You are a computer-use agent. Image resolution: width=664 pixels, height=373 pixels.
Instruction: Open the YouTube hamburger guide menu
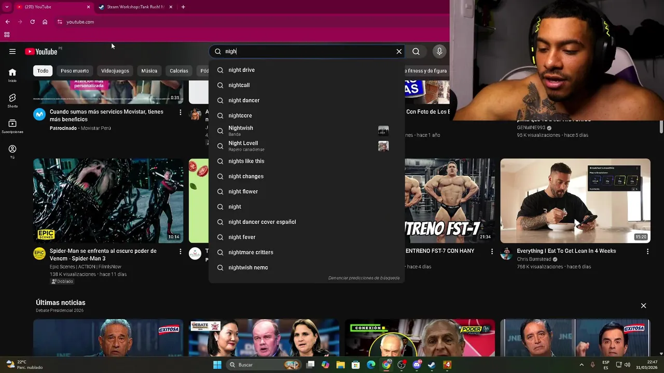coord(12,51)
